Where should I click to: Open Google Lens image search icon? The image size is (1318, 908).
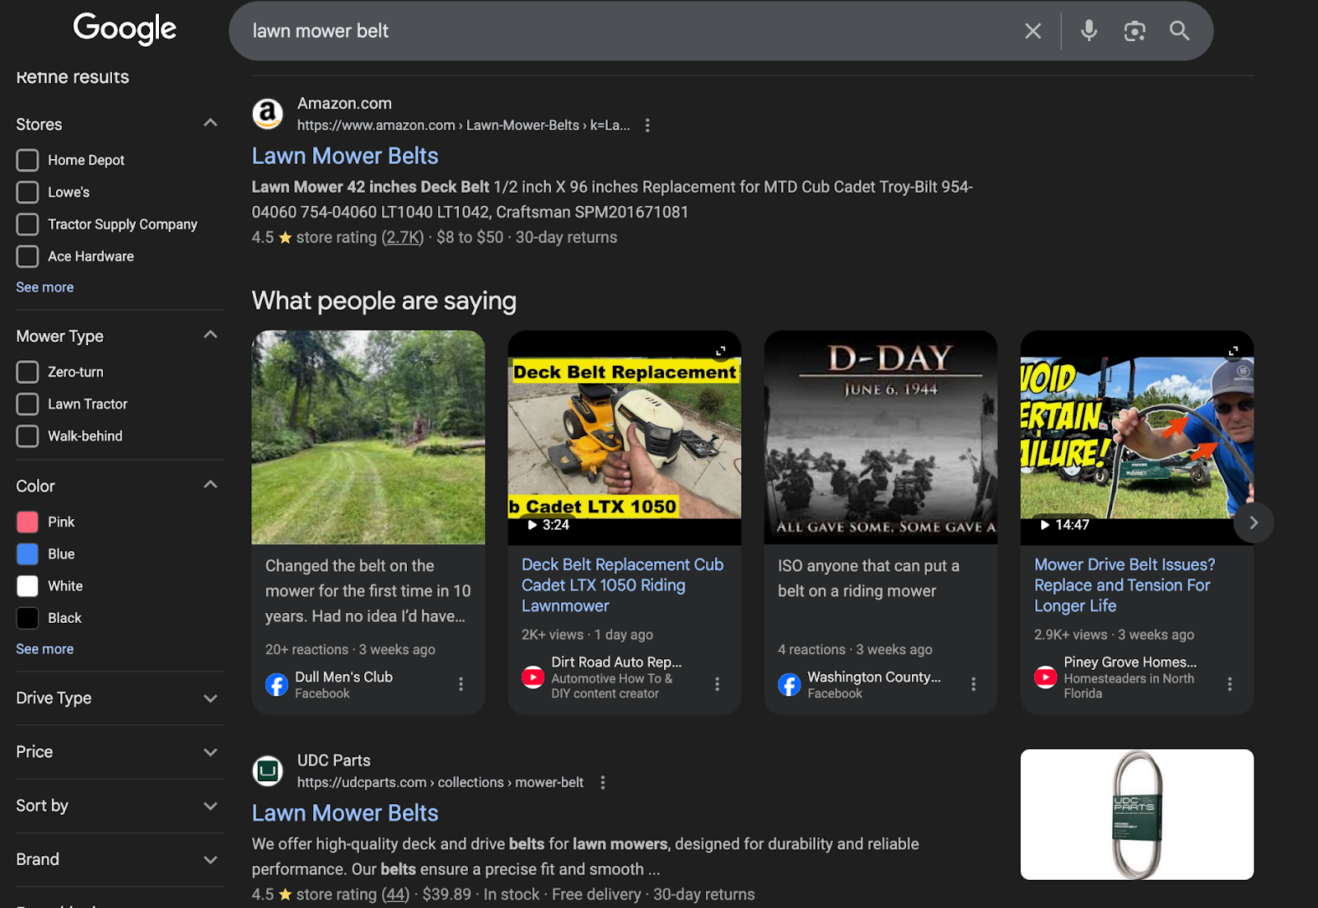(x=1134, y=31)
